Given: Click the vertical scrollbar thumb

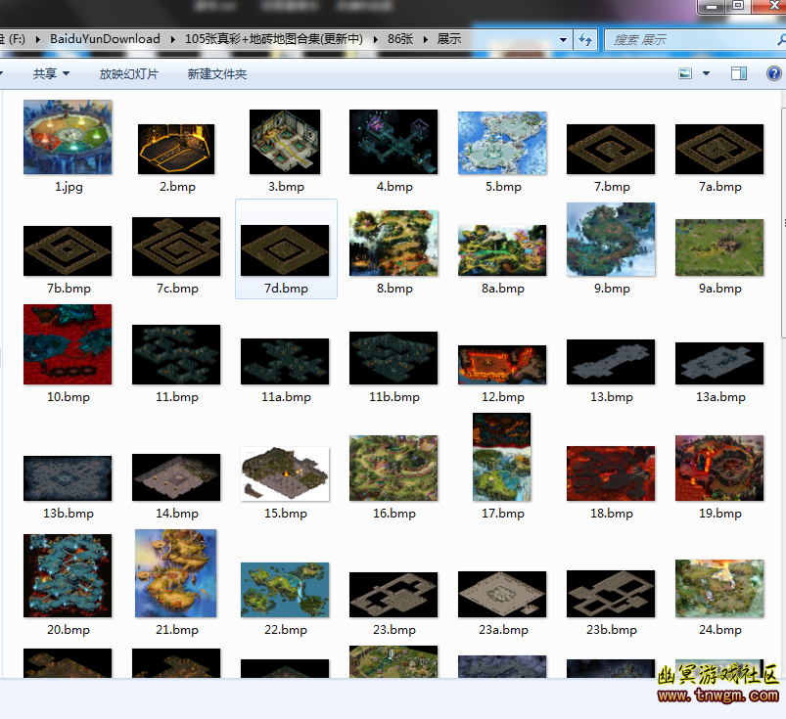Looking at the screenshot, I should (x=783, y=223).
